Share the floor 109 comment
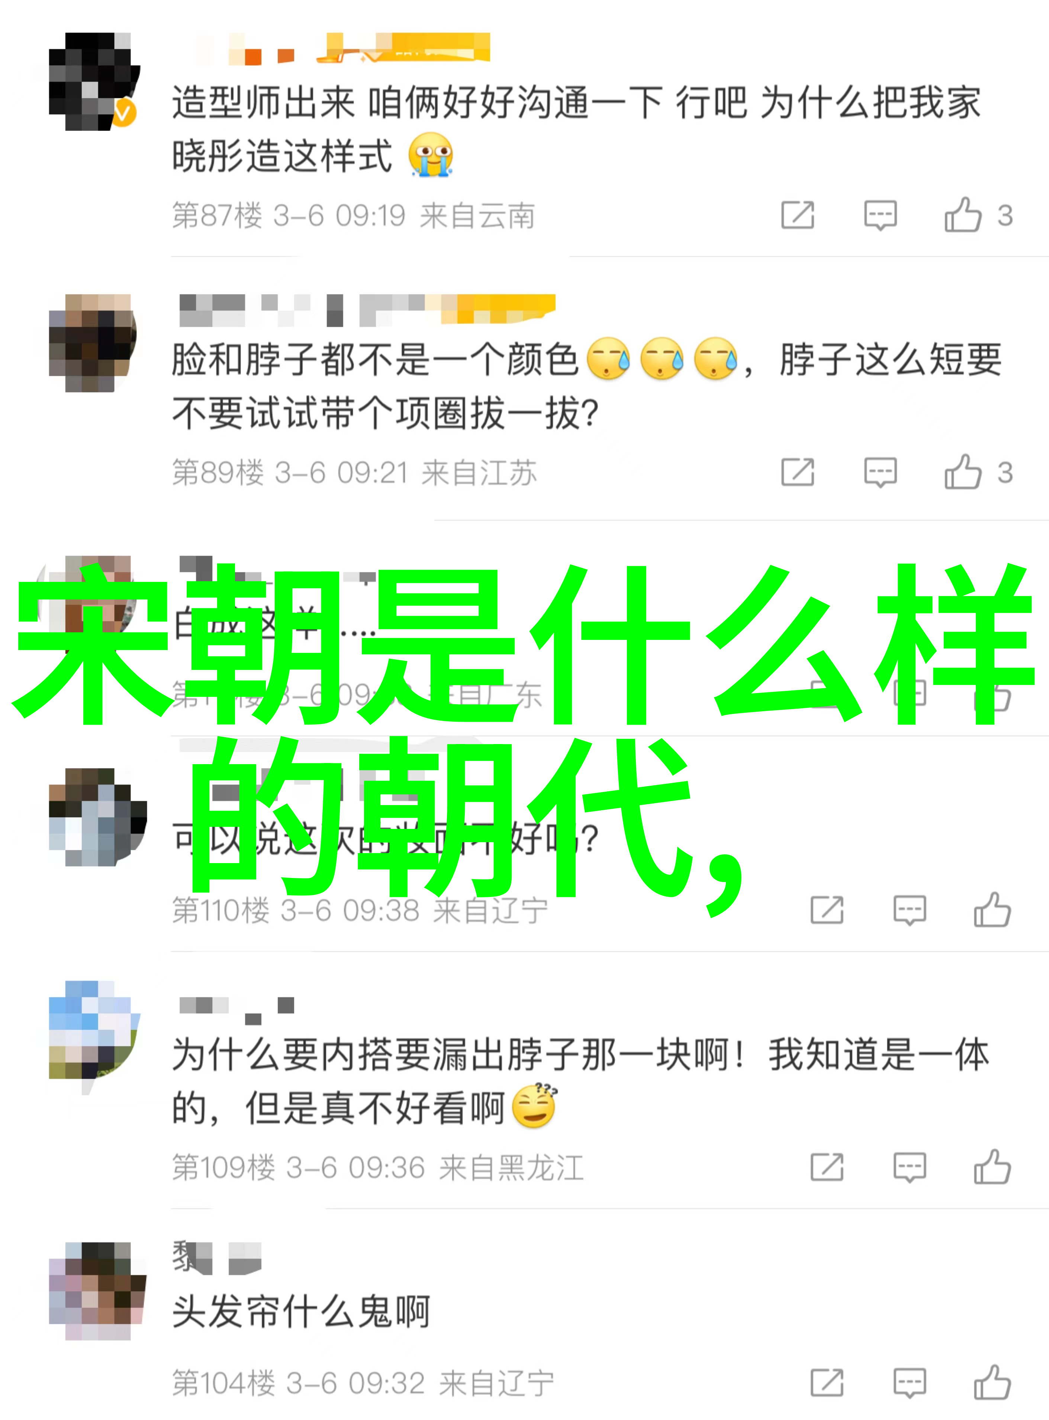Viewport: 1049px width, 1420px height. [827, 1167]
